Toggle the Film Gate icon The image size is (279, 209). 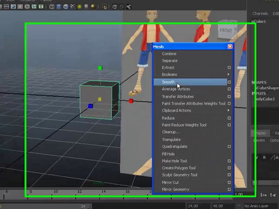[6, 7]
